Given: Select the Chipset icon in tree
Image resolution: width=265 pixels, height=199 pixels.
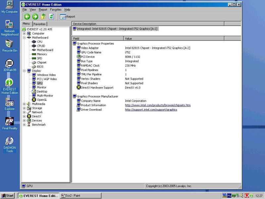Looking at the screenshot, I should click(34, 62).
